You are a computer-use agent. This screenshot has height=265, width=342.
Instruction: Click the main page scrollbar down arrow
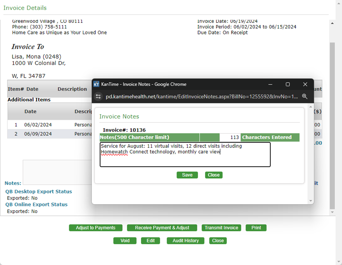pyautogui.click(x=333, y=212)
